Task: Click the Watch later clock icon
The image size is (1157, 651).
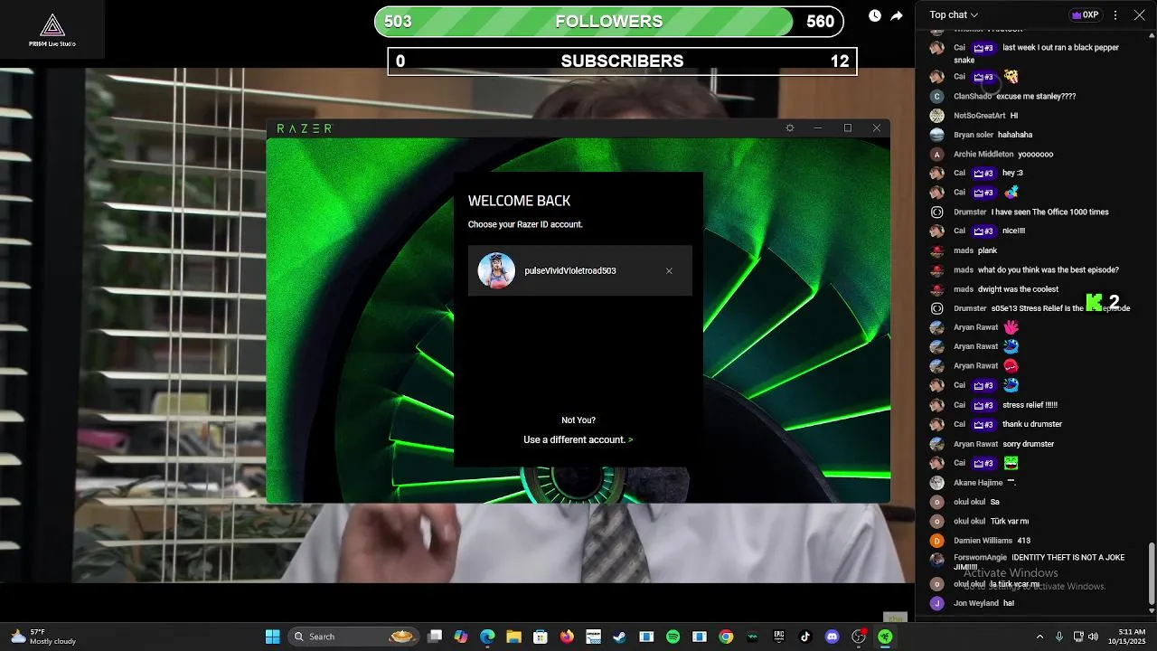Action: click(x=875, y=15)
